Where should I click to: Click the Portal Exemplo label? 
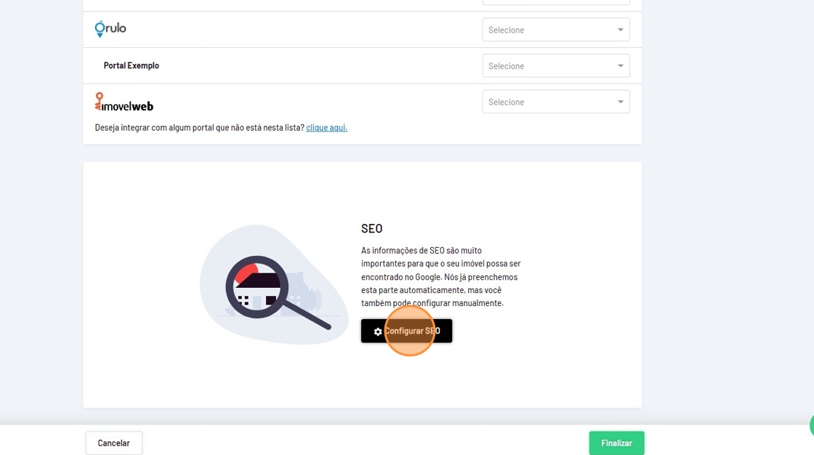coord(132,65)
